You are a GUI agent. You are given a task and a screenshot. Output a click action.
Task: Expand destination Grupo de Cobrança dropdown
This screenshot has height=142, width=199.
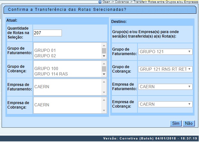(x=165, y=69)
